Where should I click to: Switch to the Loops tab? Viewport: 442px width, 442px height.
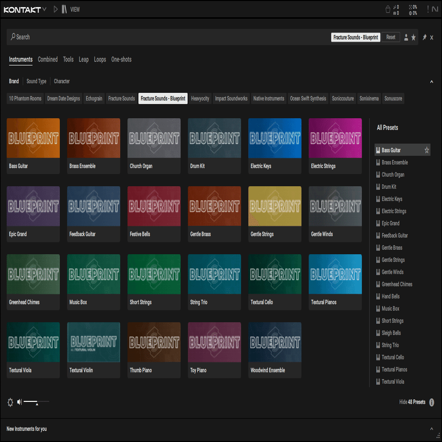coord(100,59)
